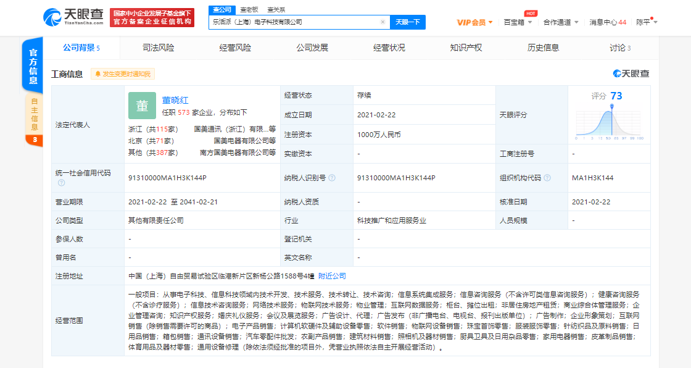Click the registered capital 1000万人民币
691x368 pixels.
click(379, 135)
